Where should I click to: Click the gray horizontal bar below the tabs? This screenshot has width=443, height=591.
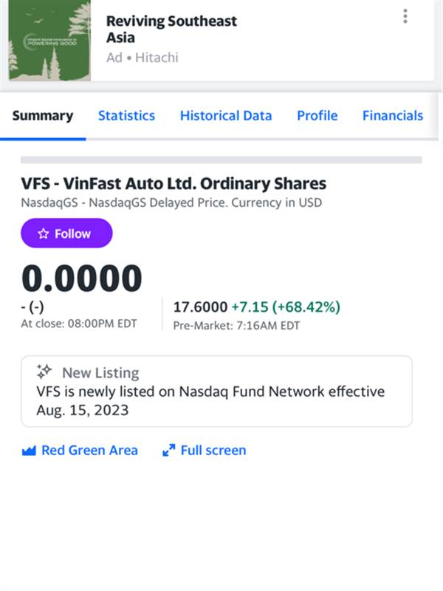(x=221, y=160)
